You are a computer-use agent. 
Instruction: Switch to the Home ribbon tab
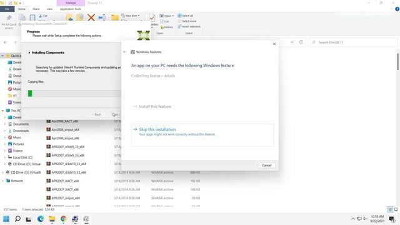22,9
